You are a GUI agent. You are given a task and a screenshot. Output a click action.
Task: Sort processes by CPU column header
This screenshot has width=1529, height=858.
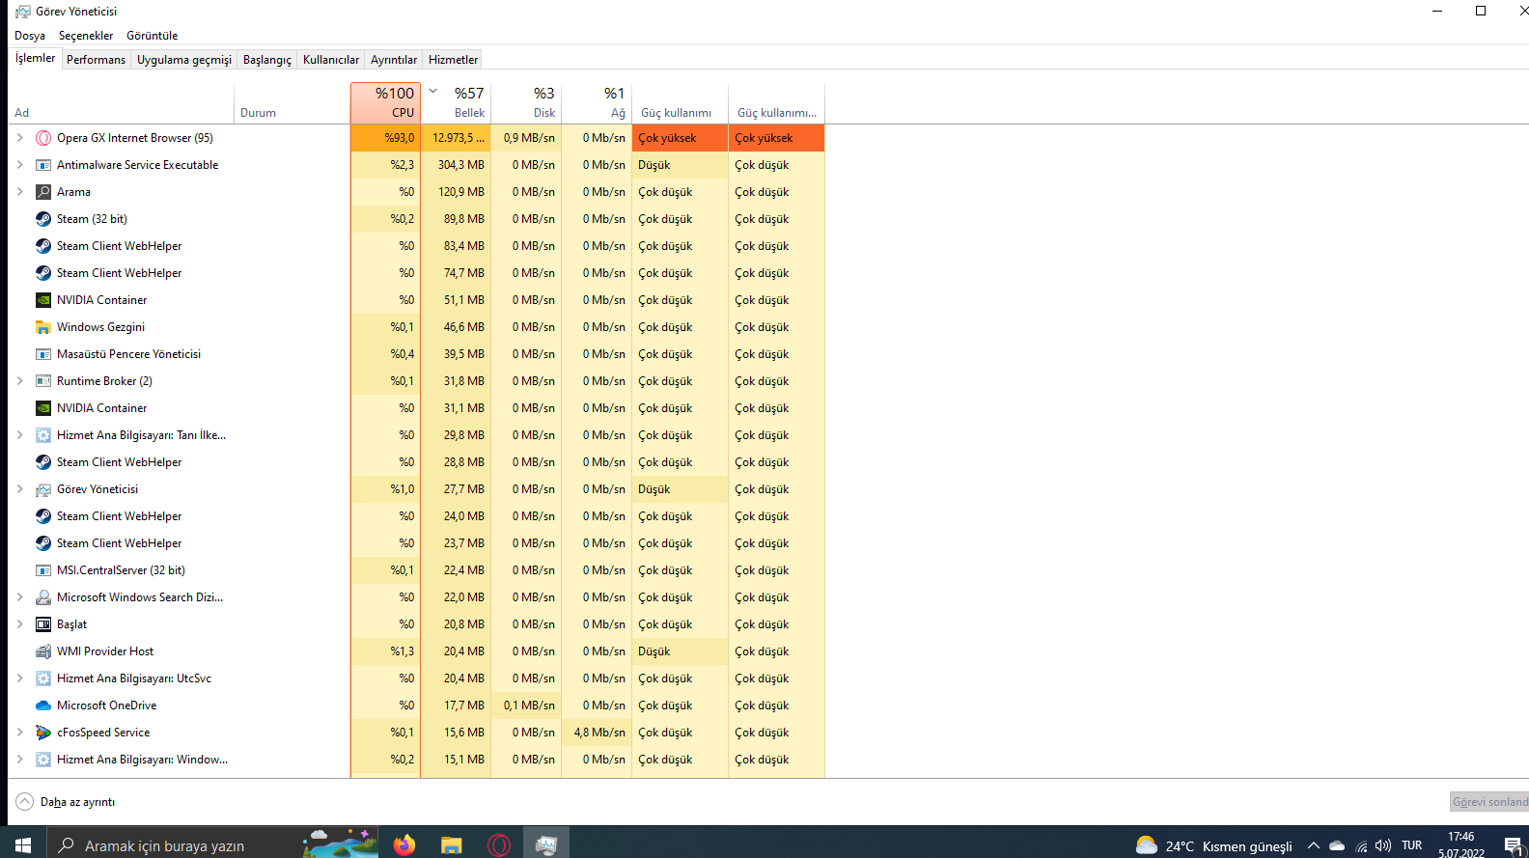coord(385,103)
